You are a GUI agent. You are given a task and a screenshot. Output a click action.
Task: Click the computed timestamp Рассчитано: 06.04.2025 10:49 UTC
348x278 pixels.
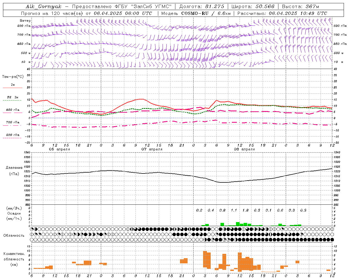pos(282,13)
